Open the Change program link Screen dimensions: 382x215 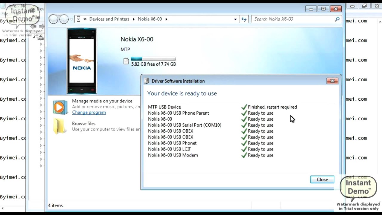tap(89, 112)
